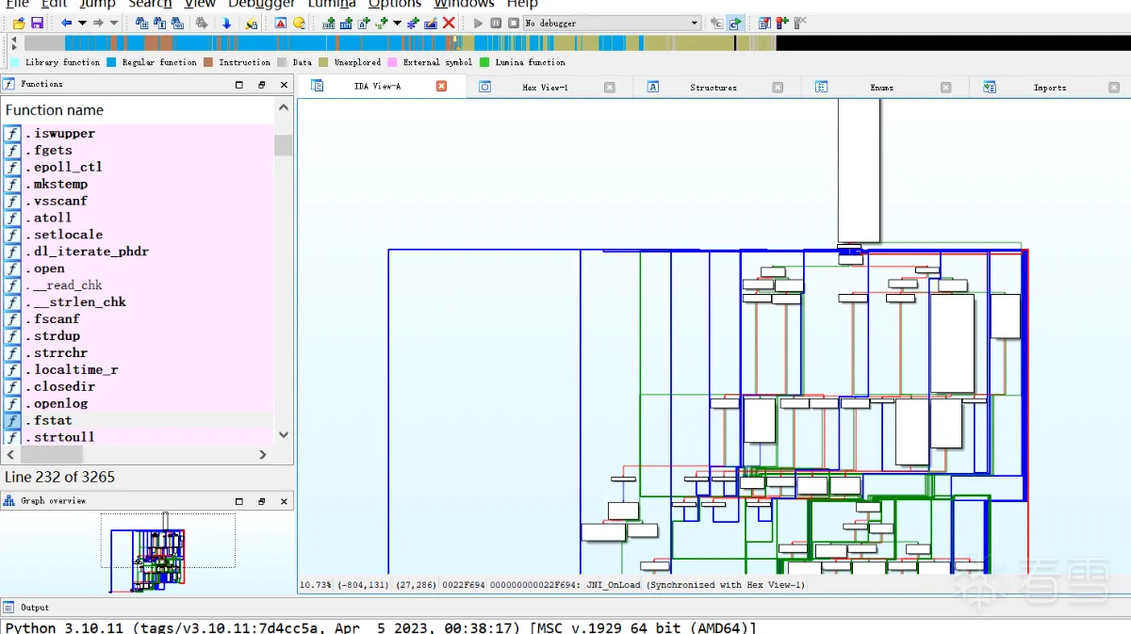Viewport: 1131px width, 634px height.
Task: Click the first green-plus toolbar icon
Action: coord(329,23)
